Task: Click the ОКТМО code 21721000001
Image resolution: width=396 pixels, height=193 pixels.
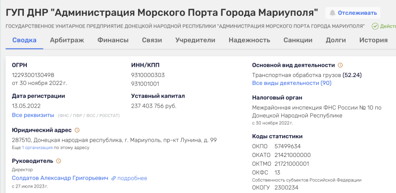Action: [x=292, y=164]
